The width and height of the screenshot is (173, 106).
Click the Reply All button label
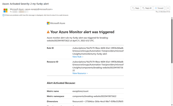point(148,8)
